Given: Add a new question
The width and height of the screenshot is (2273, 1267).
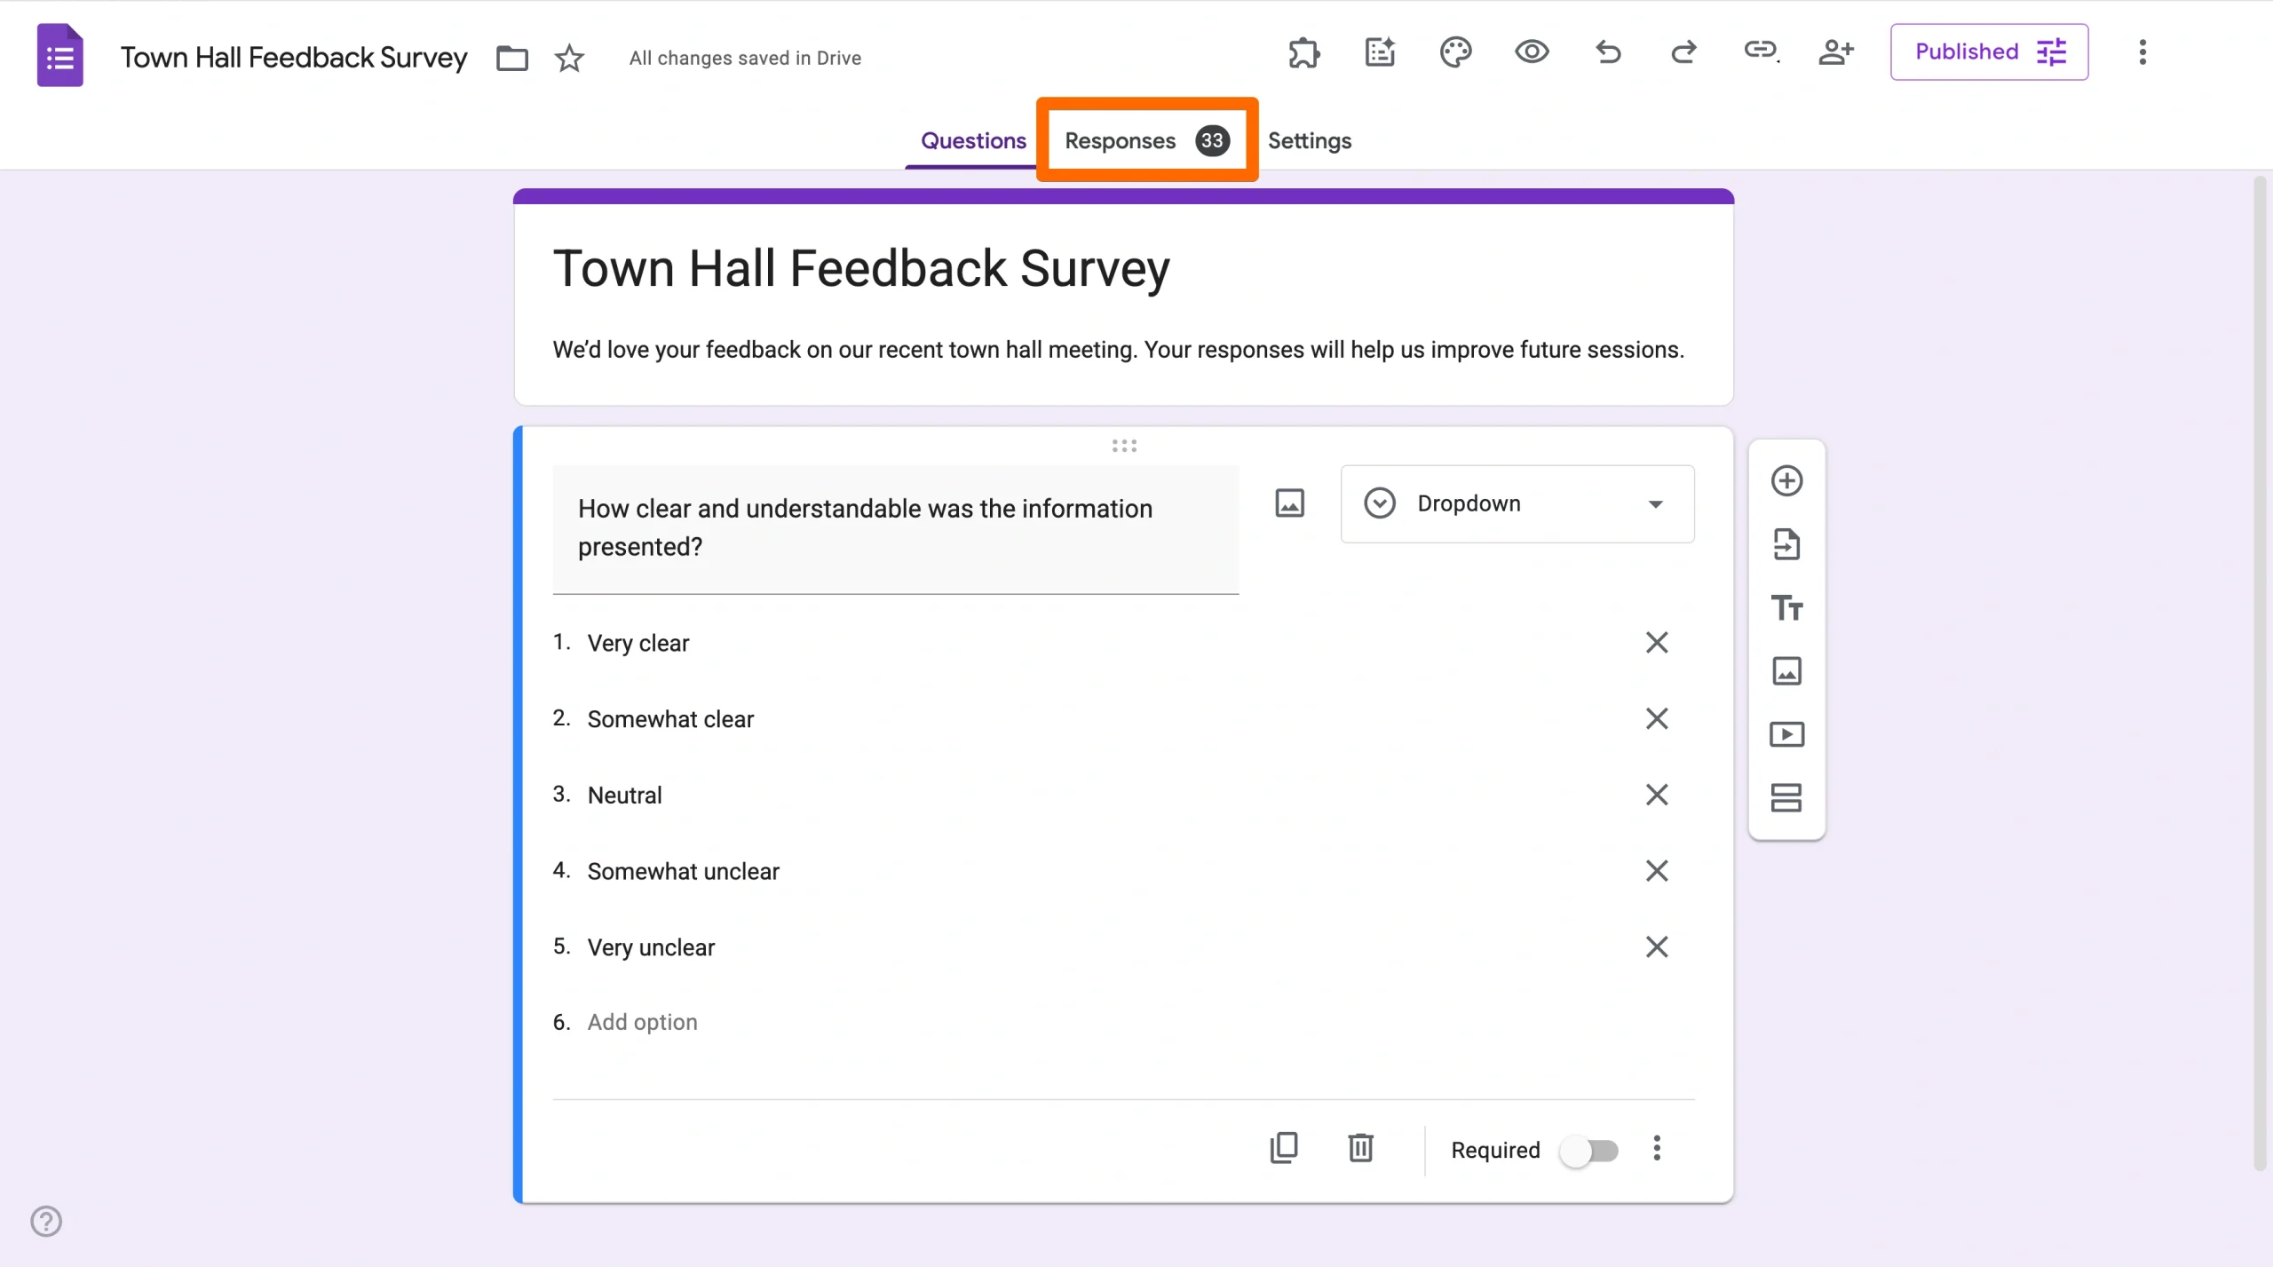Looking at the screenshot, I should (x=1786, y=480).
